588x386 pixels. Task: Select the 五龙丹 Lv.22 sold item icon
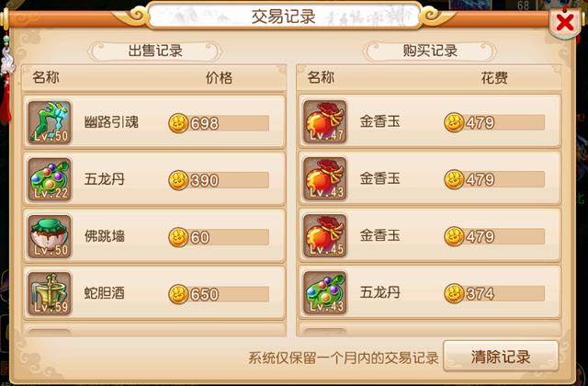click(50, 179)
